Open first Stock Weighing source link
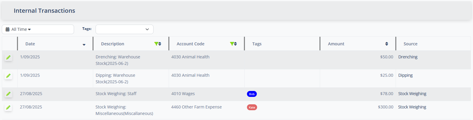The image size is (473, 120). [x=412, y=94]
